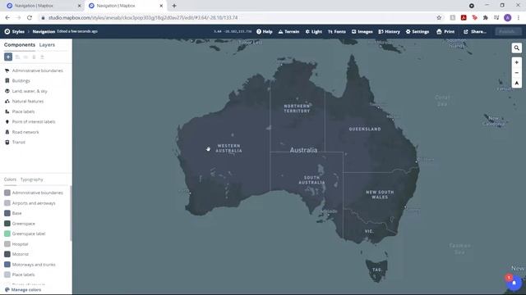Open the style History
The width and height of the screenshot is (526, 295).
[x=389, y=31]
